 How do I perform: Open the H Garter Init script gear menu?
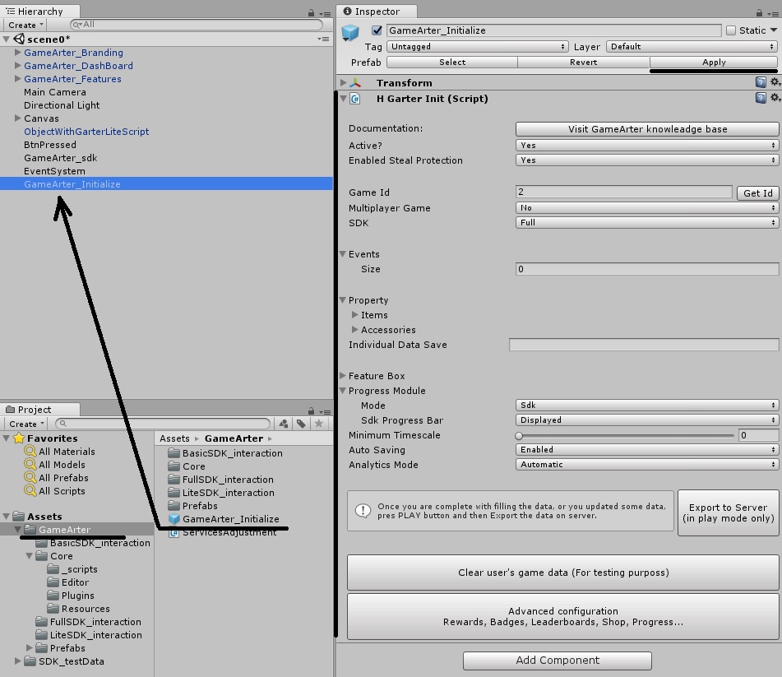[x=775, y=99]
